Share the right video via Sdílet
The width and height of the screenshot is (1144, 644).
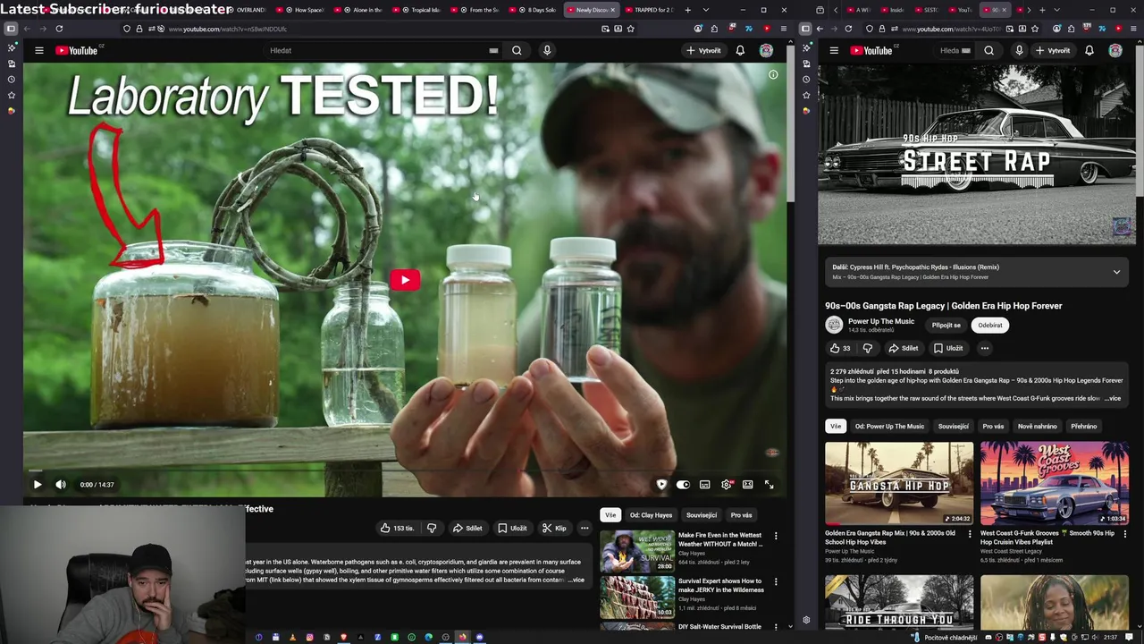coord(904,348)
